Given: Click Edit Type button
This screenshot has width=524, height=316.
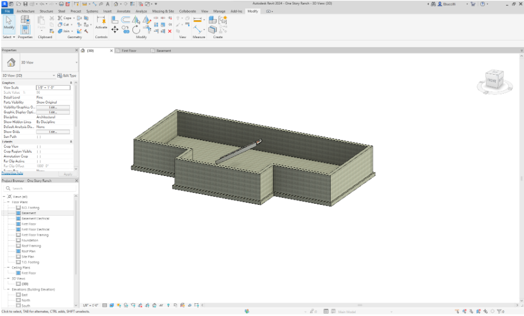Looking at the screenshot, I should click(67, 76).
